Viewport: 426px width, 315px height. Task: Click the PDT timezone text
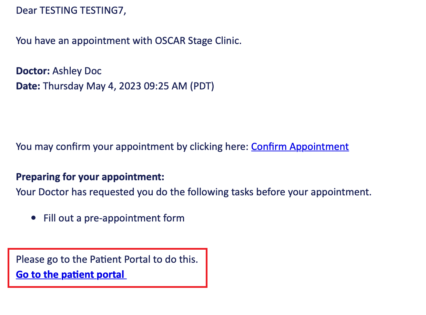point(202,86)
